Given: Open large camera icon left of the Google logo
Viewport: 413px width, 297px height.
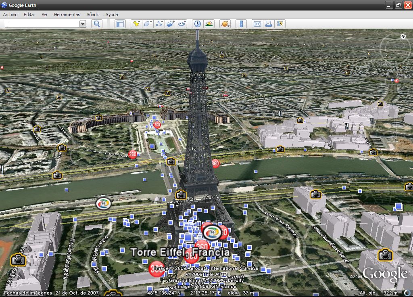Looking at the screenshot, I should click(385, 255).
